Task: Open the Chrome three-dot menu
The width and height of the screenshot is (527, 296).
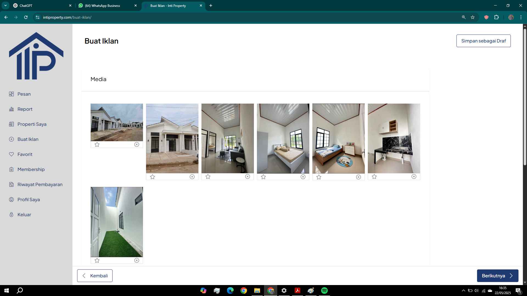Action: click(521, 17)
